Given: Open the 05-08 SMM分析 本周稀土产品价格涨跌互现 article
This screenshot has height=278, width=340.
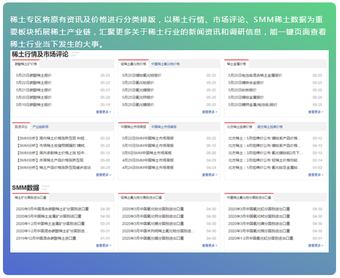Looking at the screenshot, I should click(50, 160).
